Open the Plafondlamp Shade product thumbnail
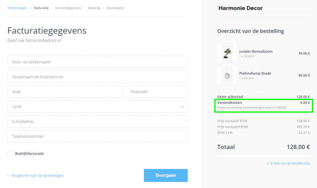 click(227, 75)
